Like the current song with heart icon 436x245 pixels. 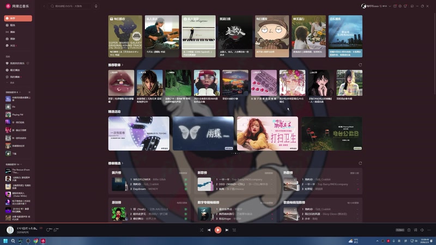[49, 230]
